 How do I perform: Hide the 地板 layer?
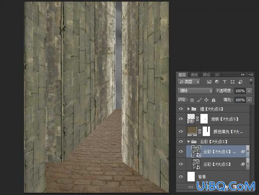pyautogui.click(x=181, y=119)
